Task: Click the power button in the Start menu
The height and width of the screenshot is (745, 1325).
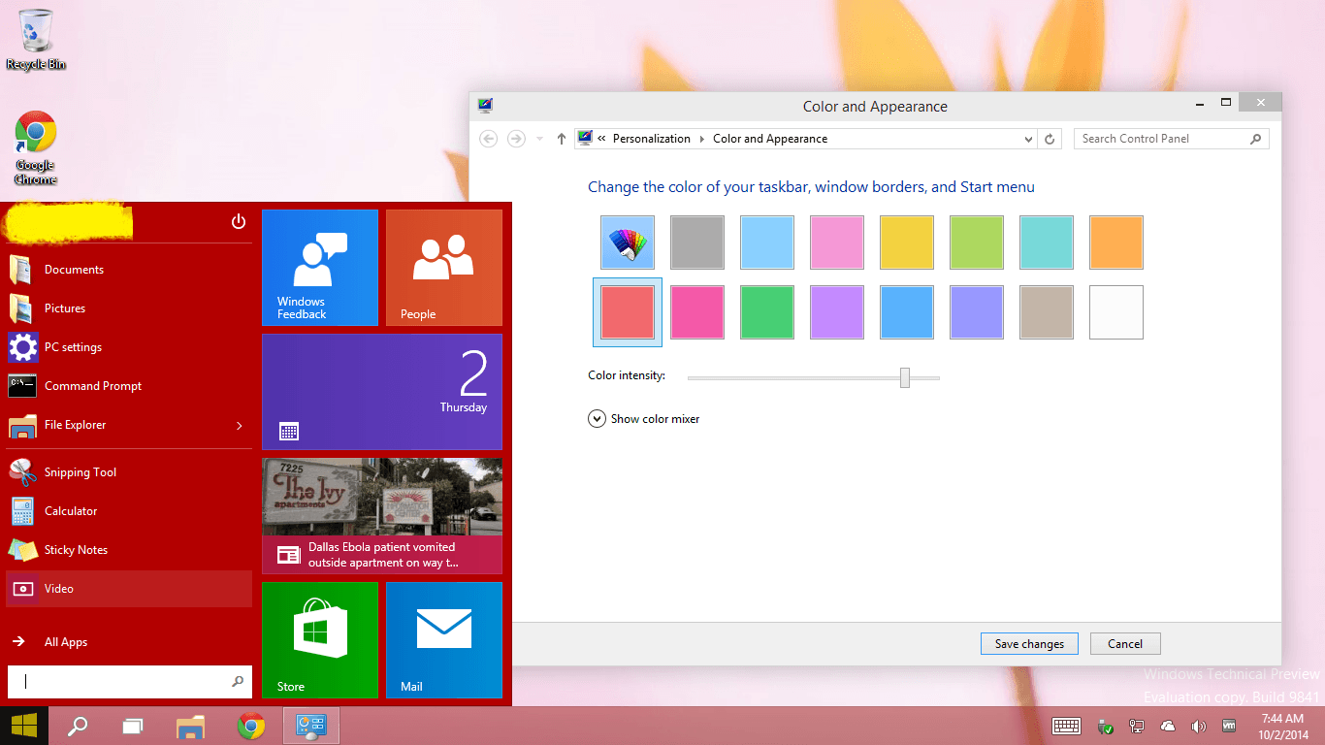Action: click(x=238, y=221)
